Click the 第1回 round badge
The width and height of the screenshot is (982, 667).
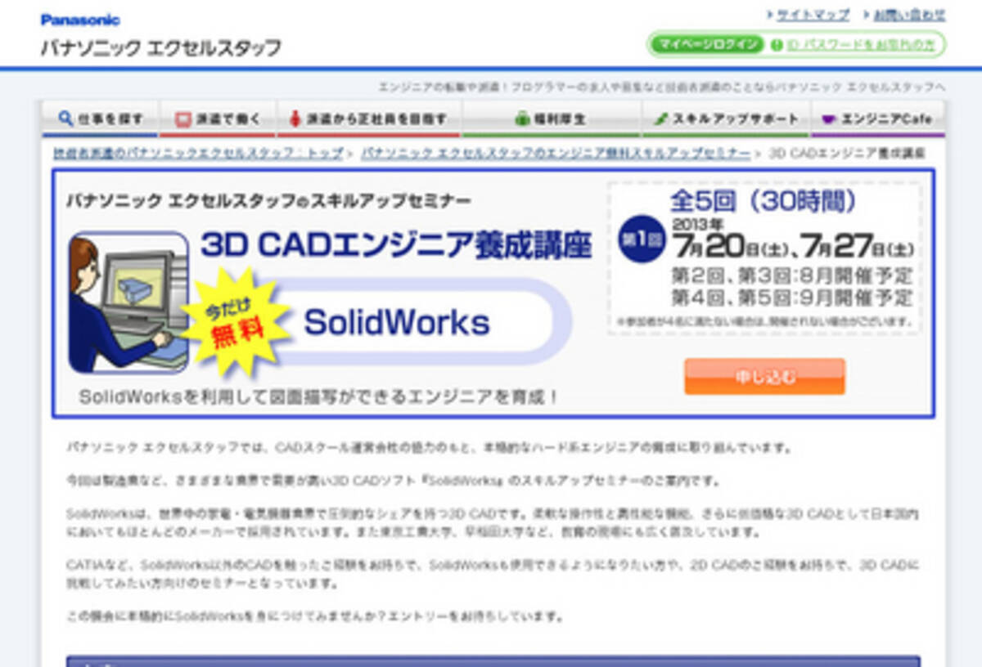[x=642, y=239]
